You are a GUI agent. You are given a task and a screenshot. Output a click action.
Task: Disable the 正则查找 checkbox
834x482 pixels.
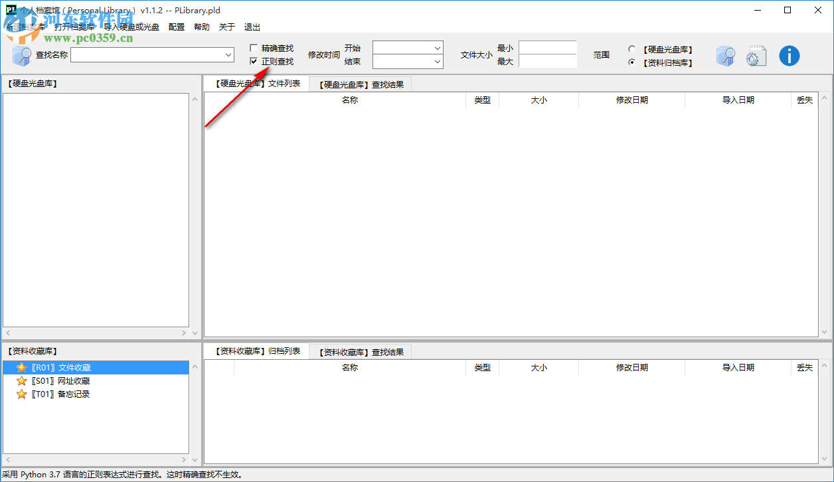click(253, 61)
